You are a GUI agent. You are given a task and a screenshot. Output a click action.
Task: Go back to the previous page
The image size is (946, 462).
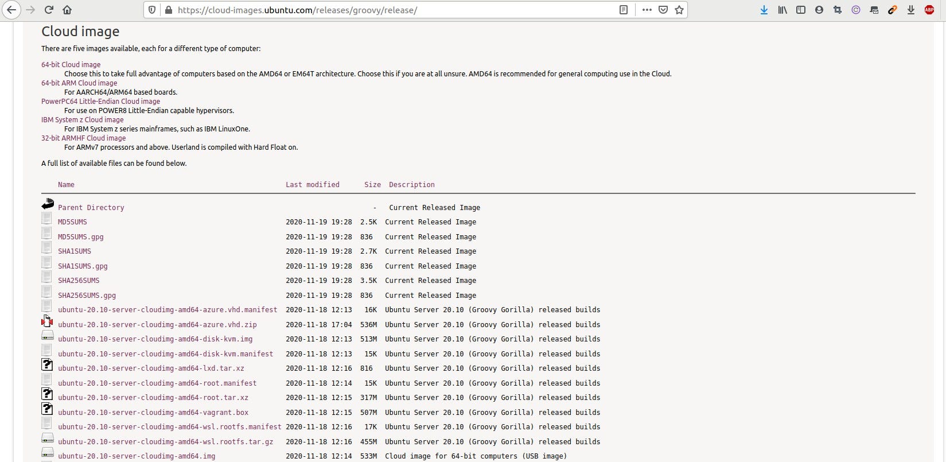click(11, 10)
